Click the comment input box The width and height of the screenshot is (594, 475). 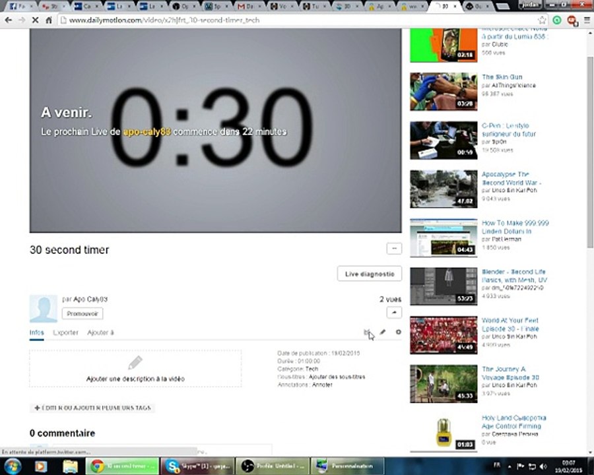[x=162, y=450]
